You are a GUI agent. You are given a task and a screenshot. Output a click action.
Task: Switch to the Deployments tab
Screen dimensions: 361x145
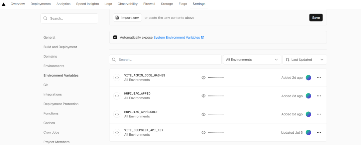[x=40, y=4]
